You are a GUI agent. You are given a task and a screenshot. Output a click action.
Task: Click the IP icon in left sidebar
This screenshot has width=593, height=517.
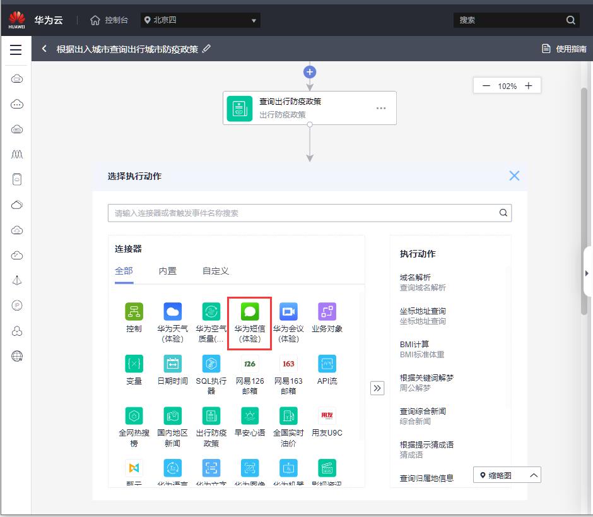click(x=17, y=306)
